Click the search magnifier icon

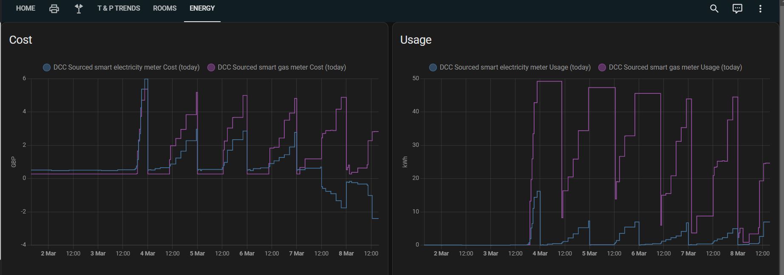714,8
